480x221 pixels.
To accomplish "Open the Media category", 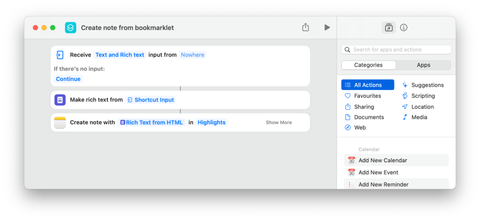I will click(x=419, y=117).
